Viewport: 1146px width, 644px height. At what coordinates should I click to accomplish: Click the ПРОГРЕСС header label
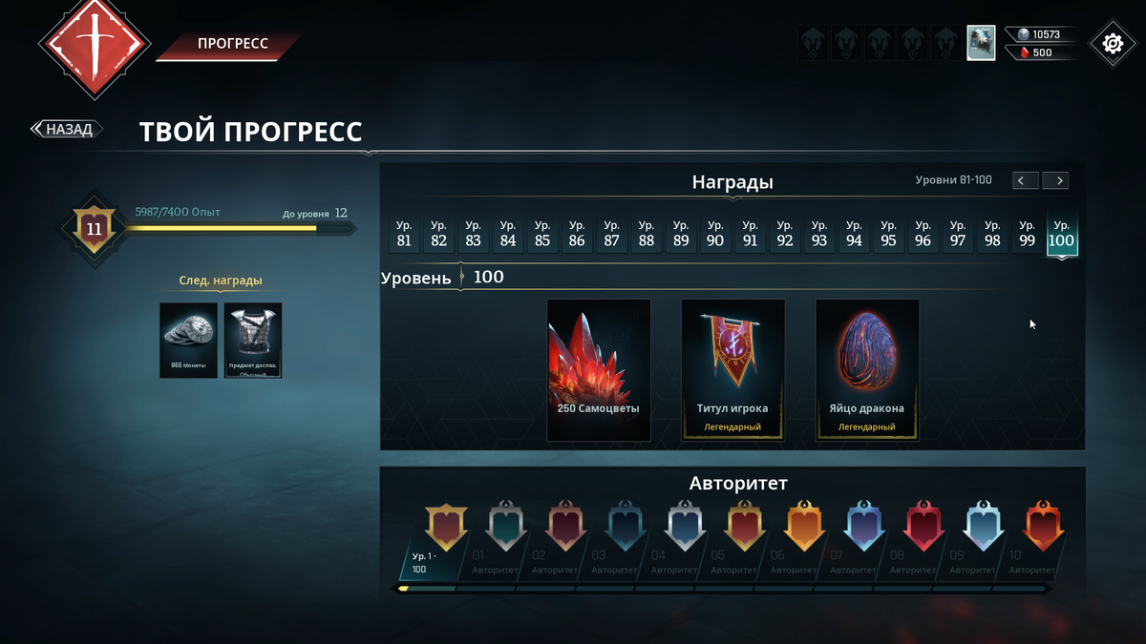click(x=232, y=44)
